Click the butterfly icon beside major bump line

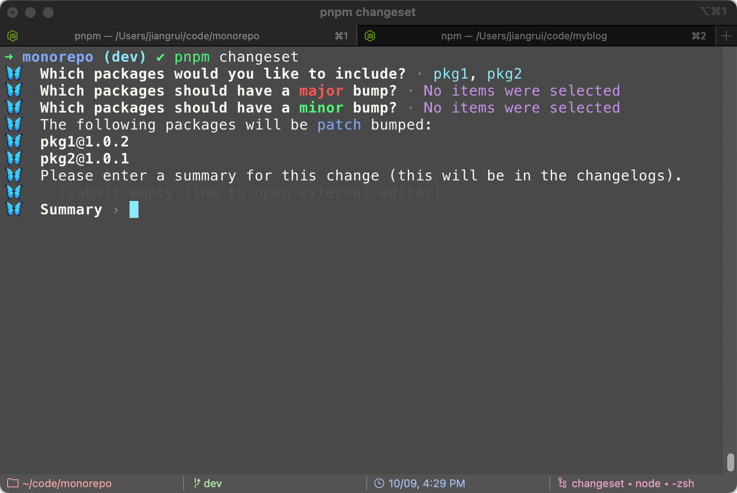pyautogui.click(x=14, y=90)
